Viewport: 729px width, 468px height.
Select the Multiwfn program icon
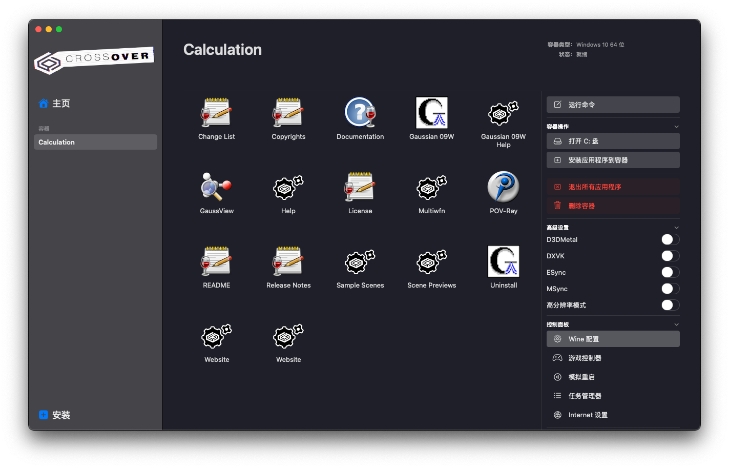(431, 187)
